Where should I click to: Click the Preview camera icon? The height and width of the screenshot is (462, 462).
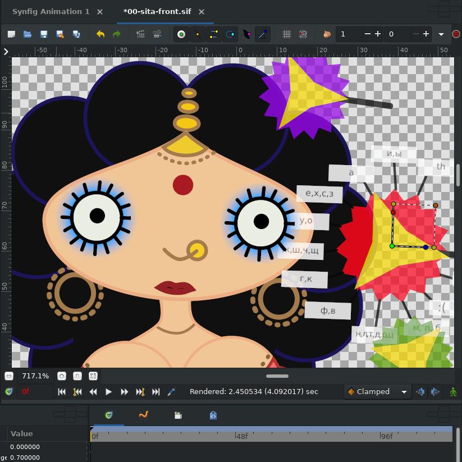click(x=157, y=34)
